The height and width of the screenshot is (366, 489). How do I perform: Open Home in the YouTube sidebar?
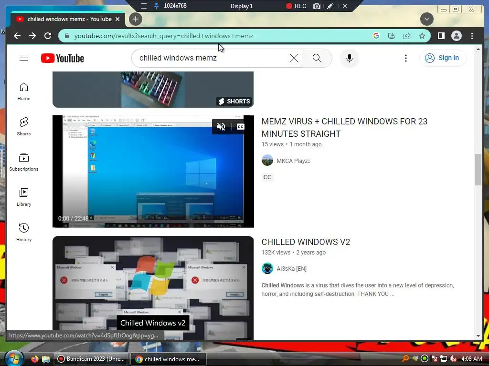[24, 92]
